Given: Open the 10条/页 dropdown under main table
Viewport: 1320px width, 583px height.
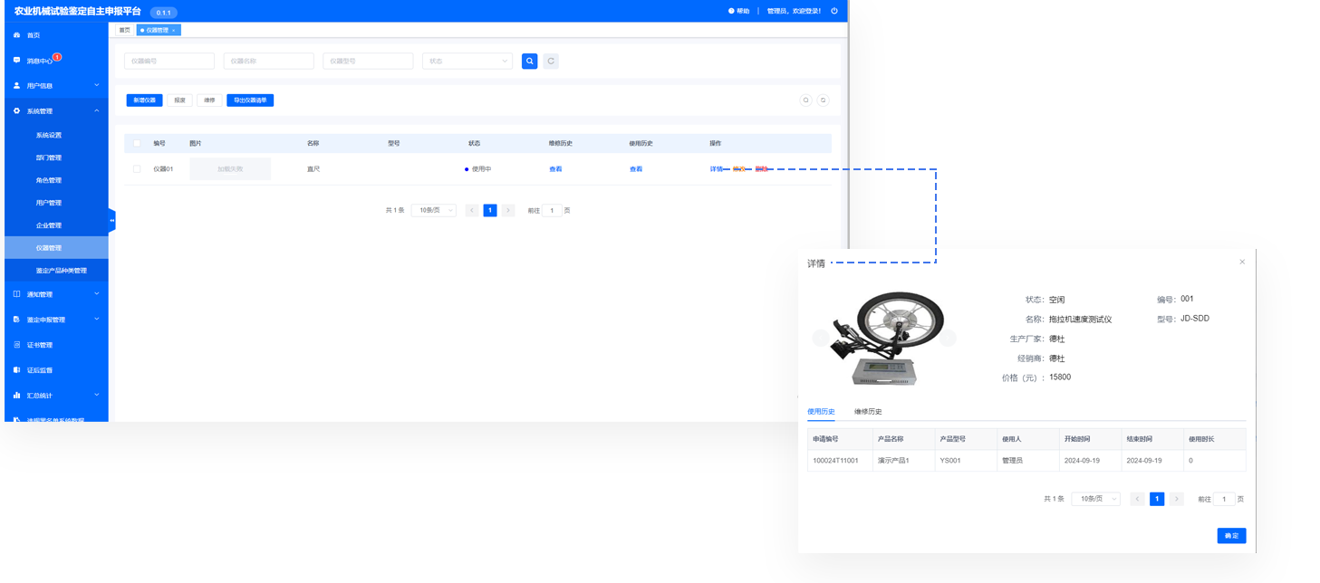Looking at the screenshot, I should pos(434,210).
